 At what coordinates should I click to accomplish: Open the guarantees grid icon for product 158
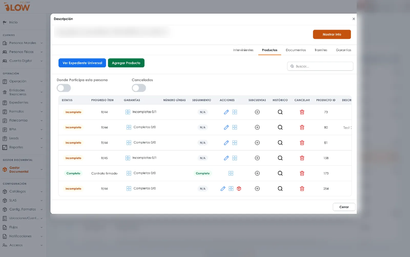[x=128, y=158]
